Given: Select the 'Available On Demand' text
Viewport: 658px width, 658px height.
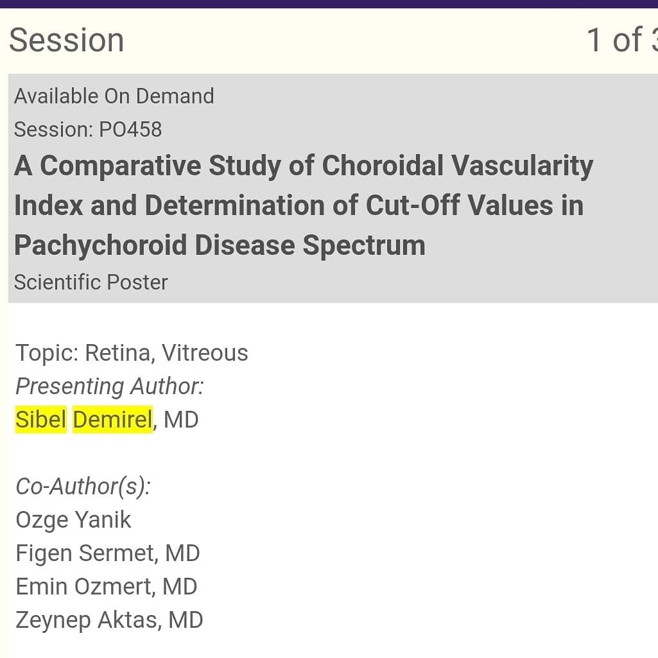Looking at the screenshot, I should coord(114,96).
